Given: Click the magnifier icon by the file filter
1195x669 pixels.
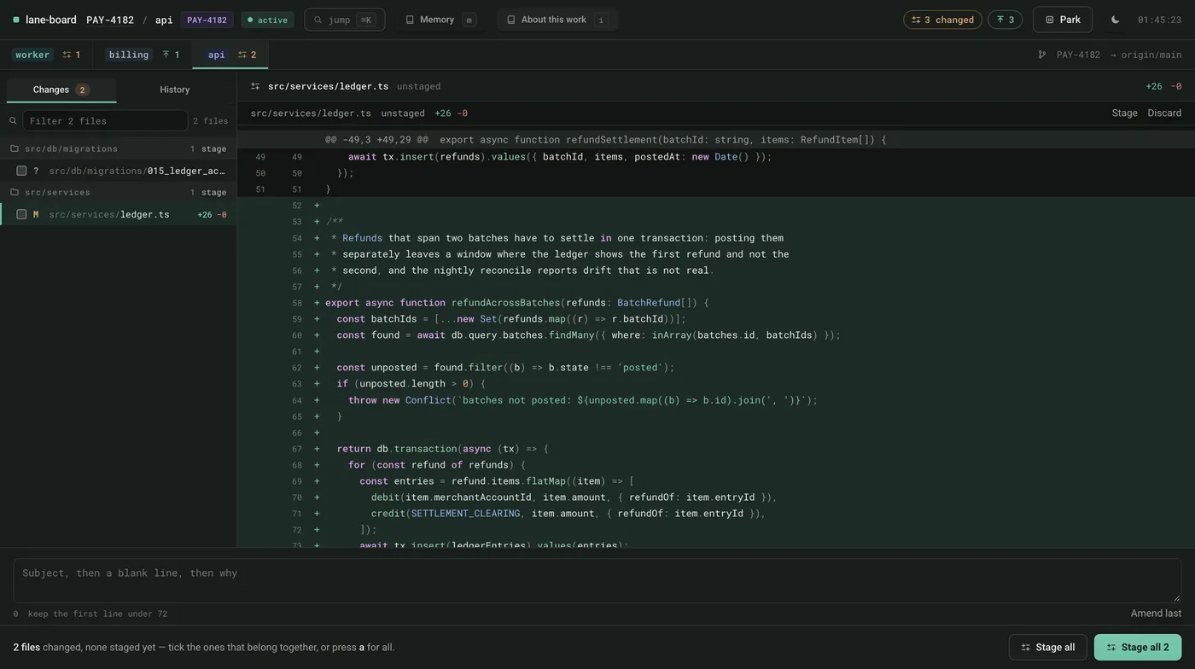Looking at the screenshot, I should (13, 120).
